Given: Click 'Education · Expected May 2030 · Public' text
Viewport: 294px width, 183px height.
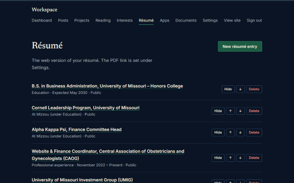Looking at the screenshot, I should pos(67,93).
